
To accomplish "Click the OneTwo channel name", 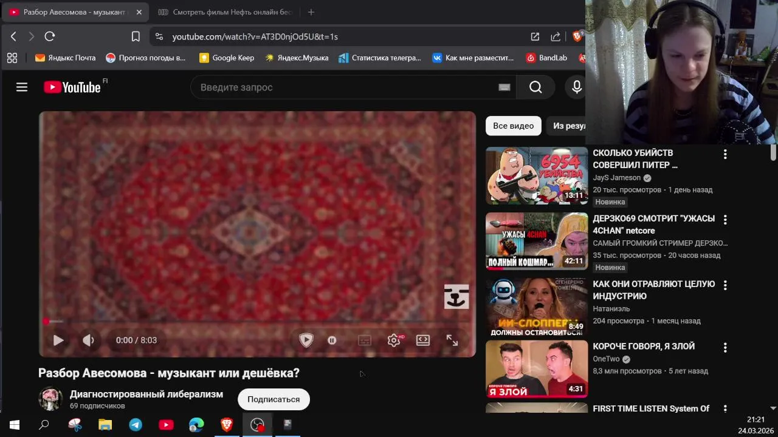I will click(607, 359).
